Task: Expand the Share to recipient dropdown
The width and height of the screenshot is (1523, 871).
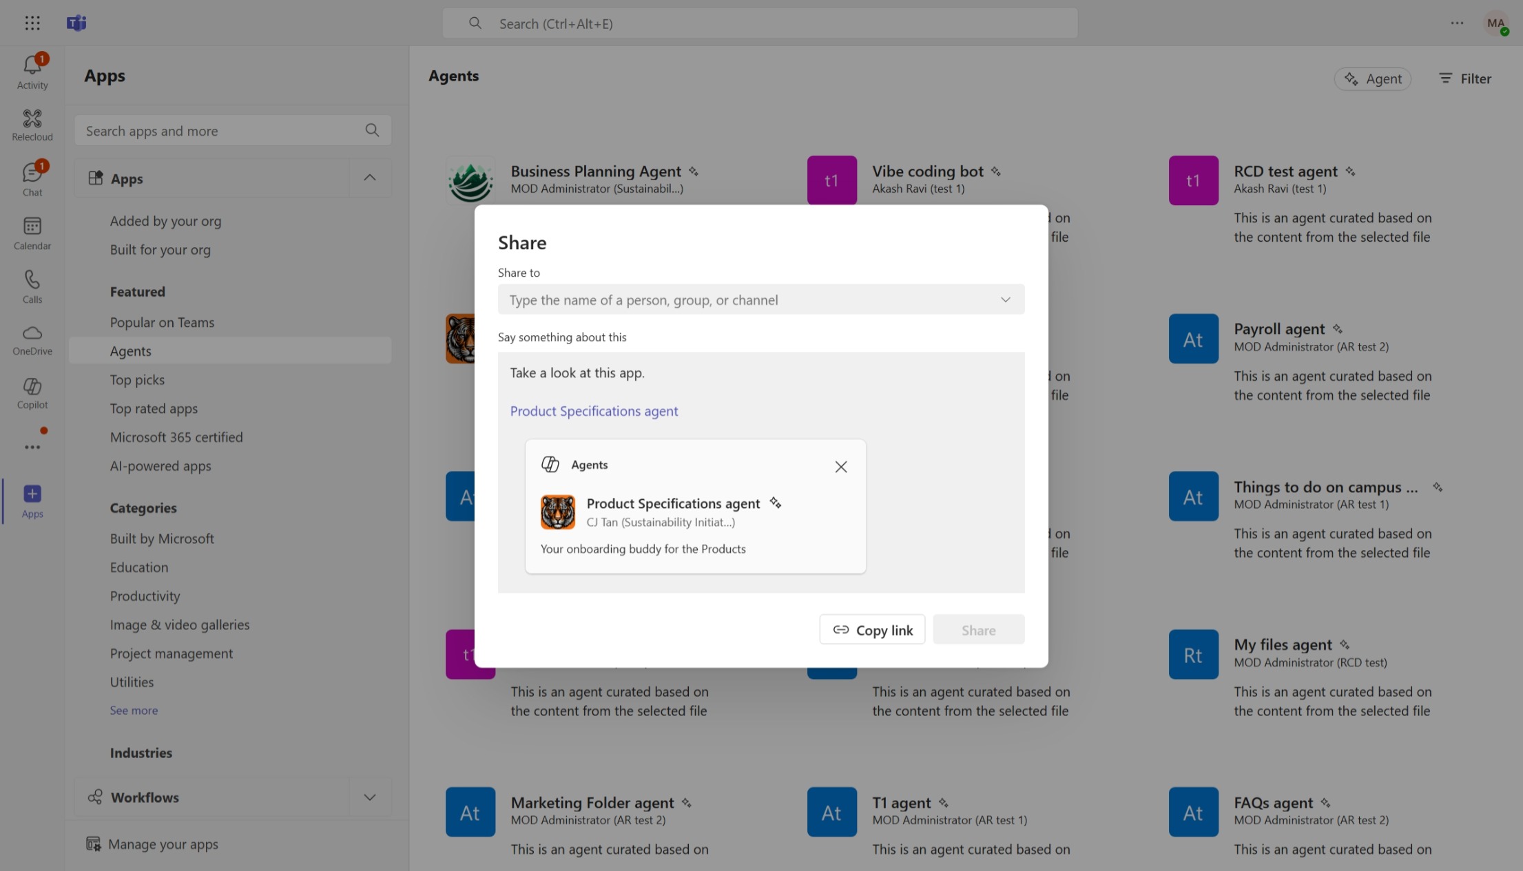Action: (x=1005, y=300)
